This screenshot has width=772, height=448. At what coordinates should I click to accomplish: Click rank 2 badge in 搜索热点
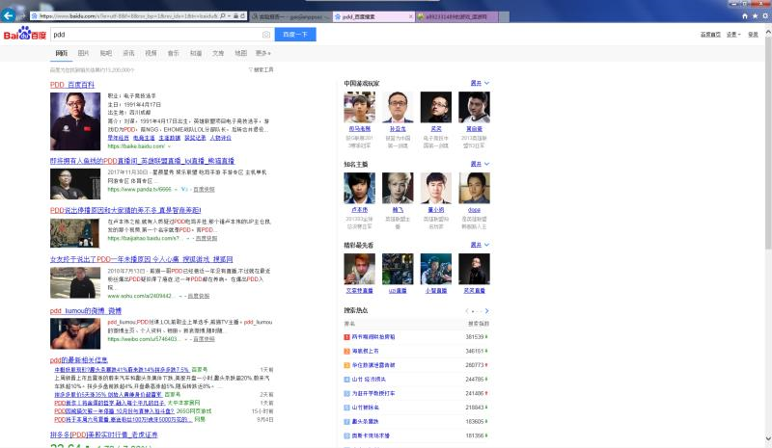pyautogui.click(x=346, y=351)
